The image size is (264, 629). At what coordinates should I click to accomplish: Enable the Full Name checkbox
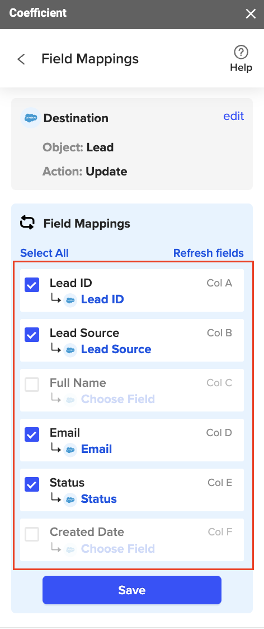tap(32, 385)
